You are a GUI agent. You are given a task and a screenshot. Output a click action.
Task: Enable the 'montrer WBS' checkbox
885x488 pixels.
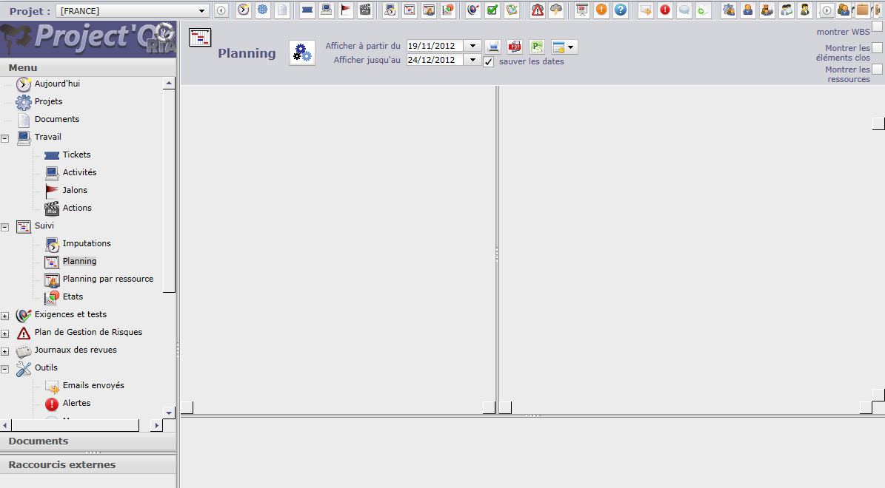877,27
